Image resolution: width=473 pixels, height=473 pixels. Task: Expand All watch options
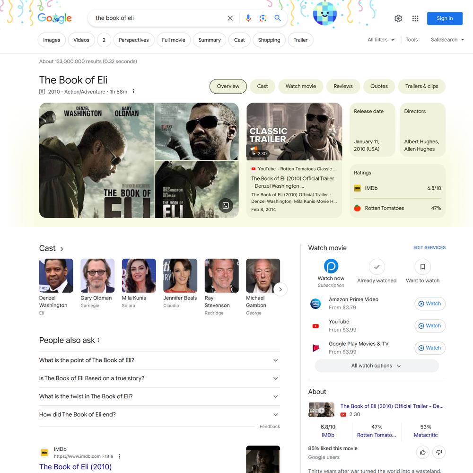377,366
